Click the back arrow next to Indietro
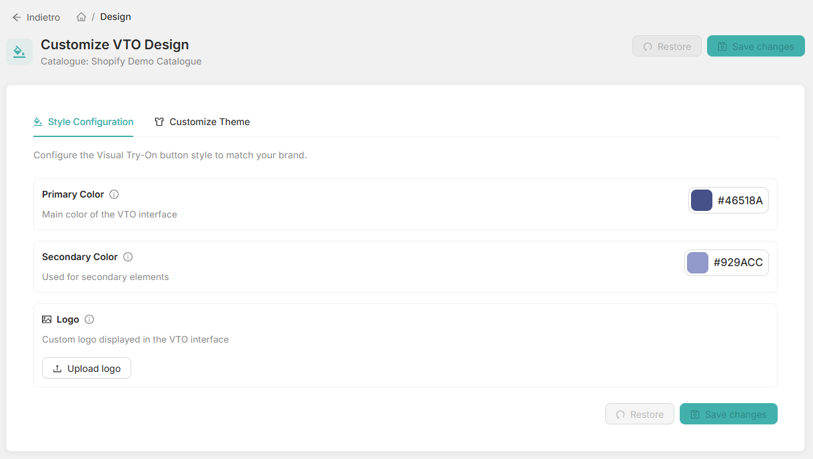The width and height of the screenshot is (813, 459). [x=17, y=17]
